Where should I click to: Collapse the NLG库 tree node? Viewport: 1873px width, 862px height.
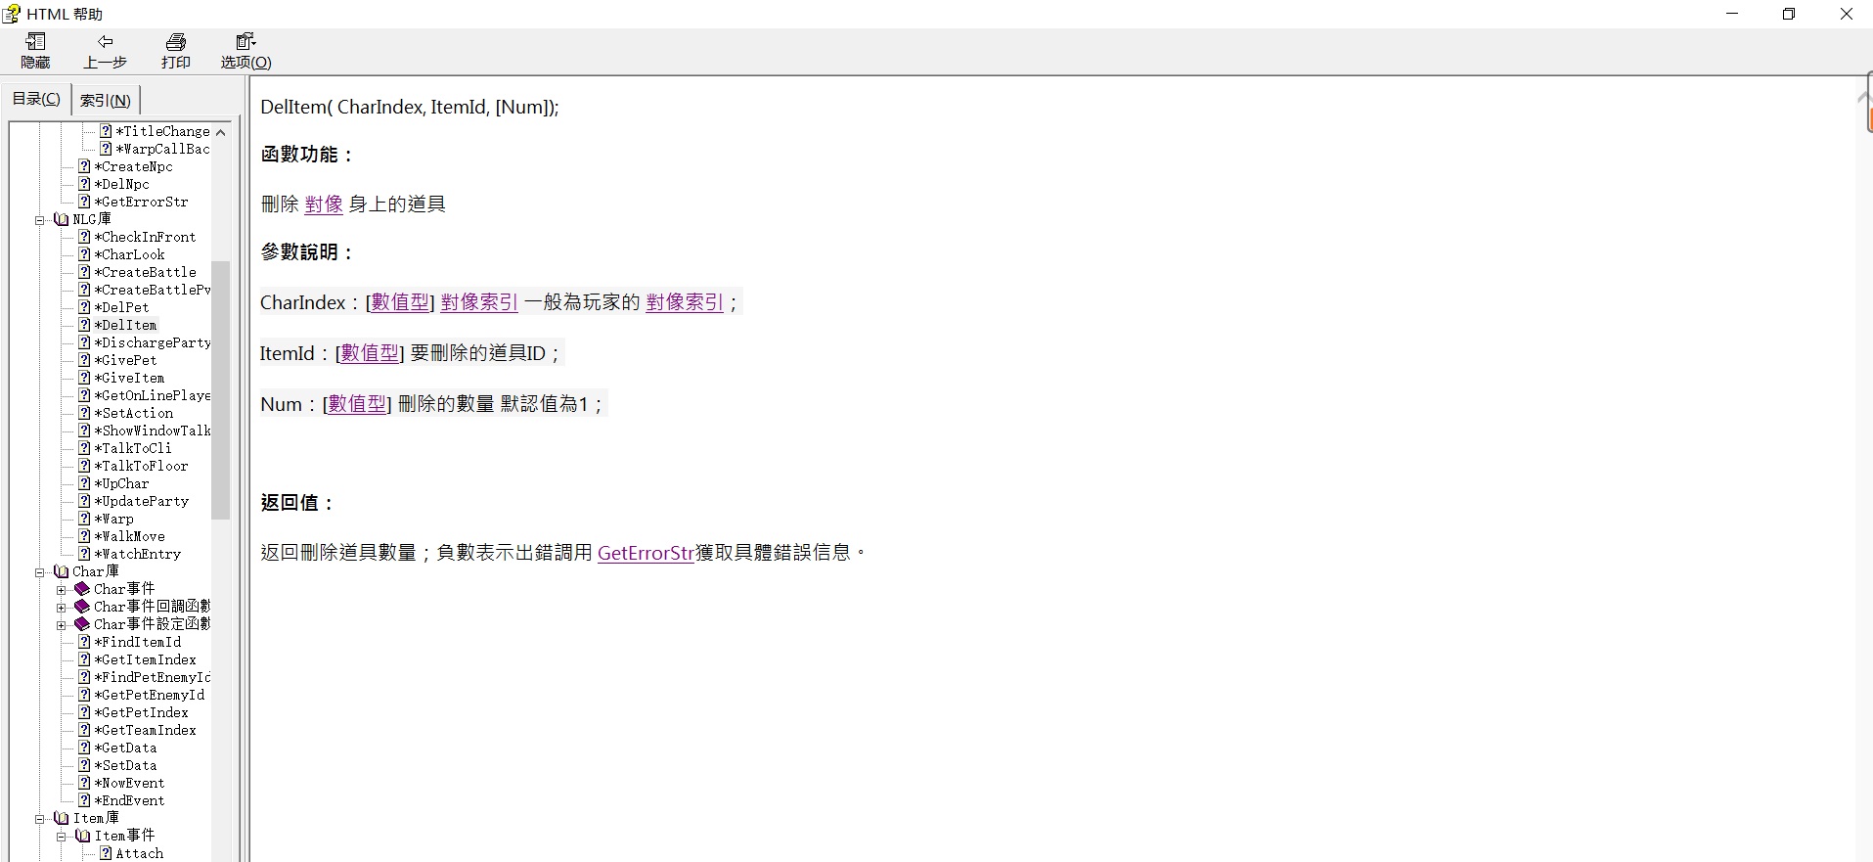point(40,220)
